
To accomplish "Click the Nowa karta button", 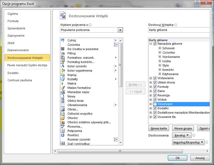I will 159,128.
